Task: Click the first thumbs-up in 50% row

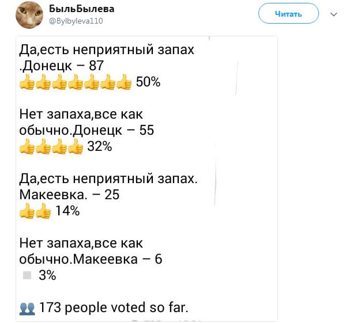Action: [27, 82]
